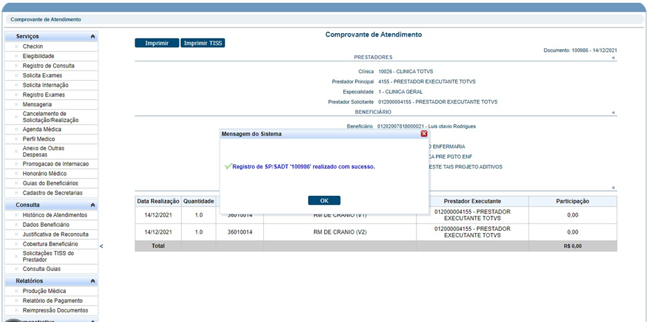
Task: Open Cancelamento de Solicitação/Realização
Action: coord(50,117)
